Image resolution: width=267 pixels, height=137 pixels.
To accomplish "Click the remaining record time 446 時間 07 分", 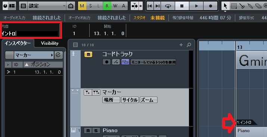I will click(x=215, y=18).
